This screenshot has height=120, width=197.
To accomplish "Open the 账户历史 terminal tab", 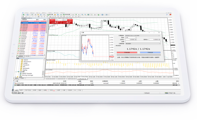I will [28, 90].
